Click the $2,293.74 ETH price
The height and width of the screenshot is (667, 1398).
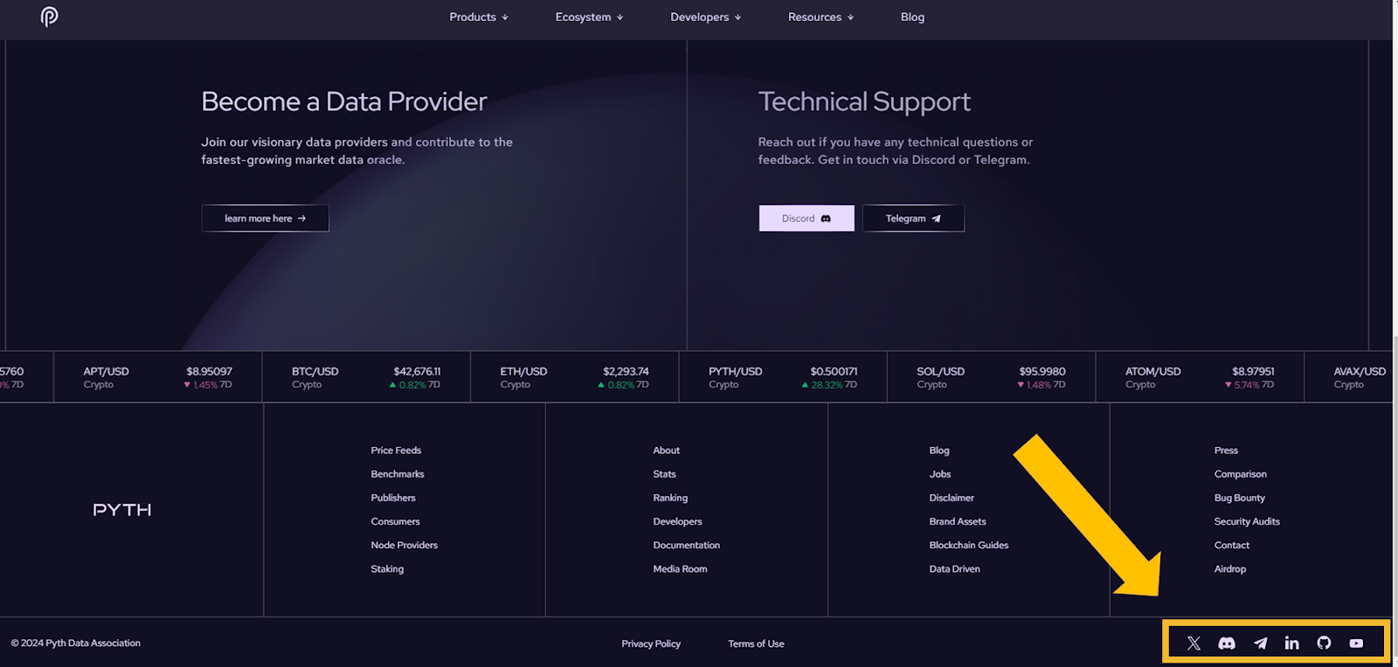click(x=626, y=371)
